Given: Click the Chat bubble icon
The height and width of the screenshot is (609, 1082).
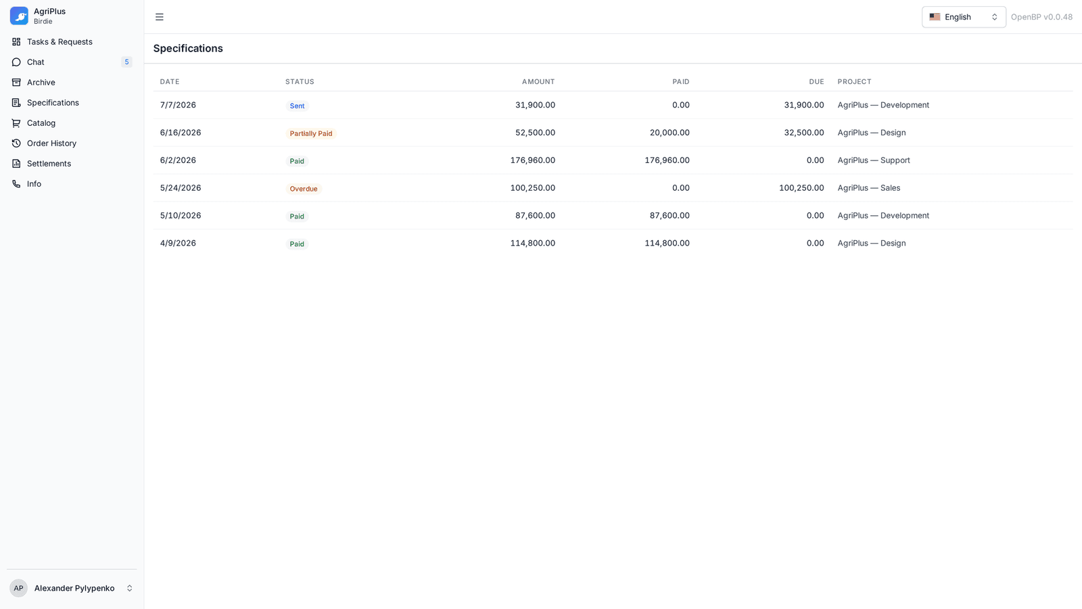Looking at the screenshot, I should [x=16, y=62].
